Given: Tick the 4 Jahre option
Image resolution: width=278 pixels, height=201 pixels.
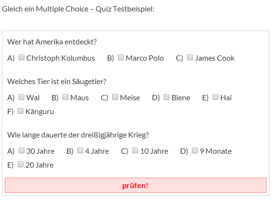Looking at the screenshot, I should [80, 150].
